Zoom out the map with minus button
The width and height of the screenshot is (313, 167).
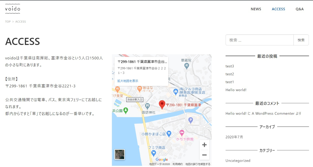coord(204,155)
